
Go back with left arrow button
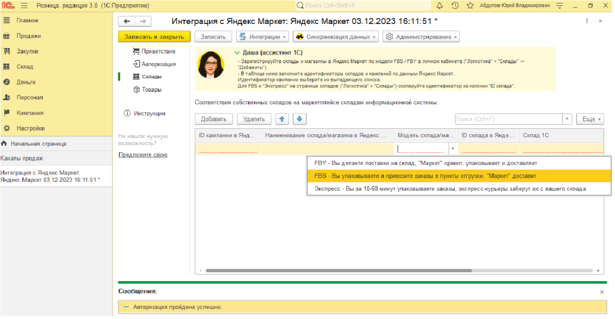pos(127,21)
